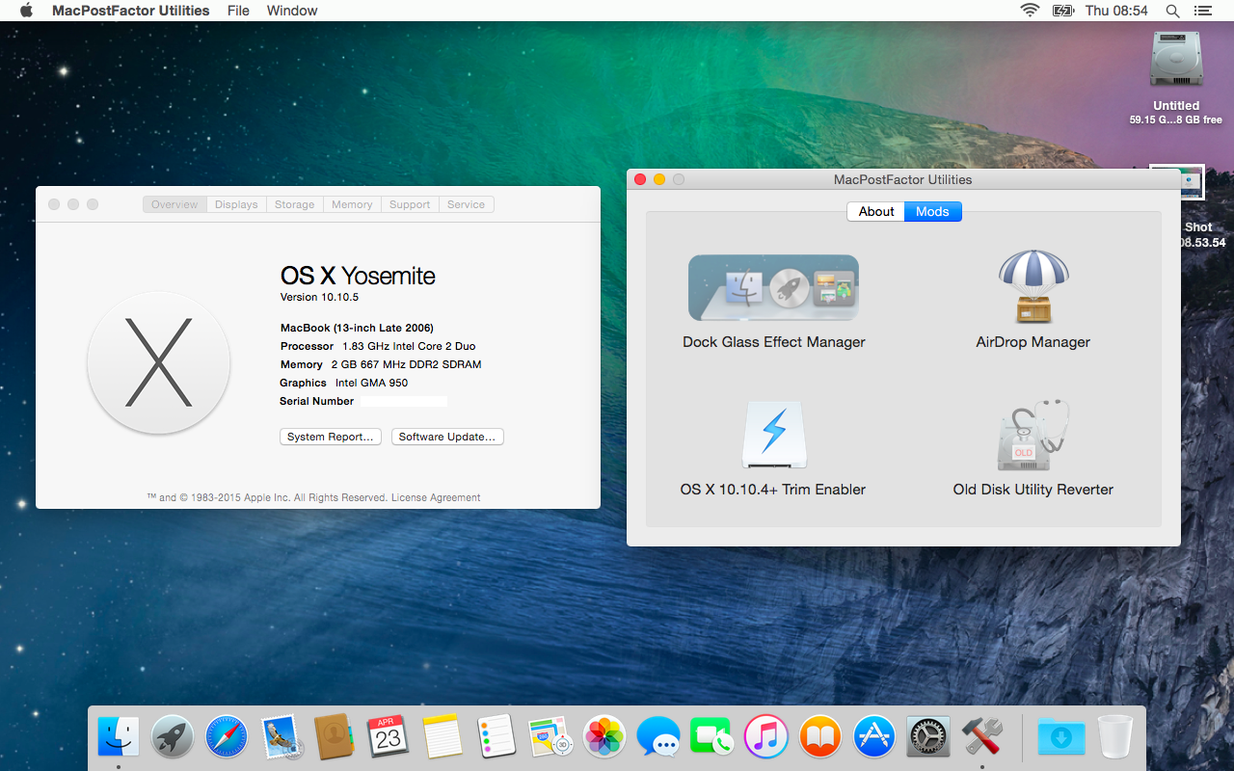Click the Software Update... button
The image size is (1234, 771).
(447, 437)
